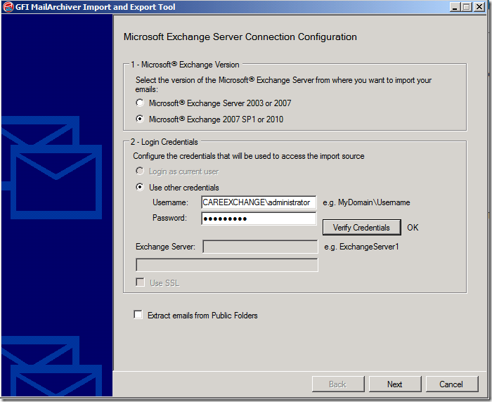Go back with the Back button

(338, 384)
